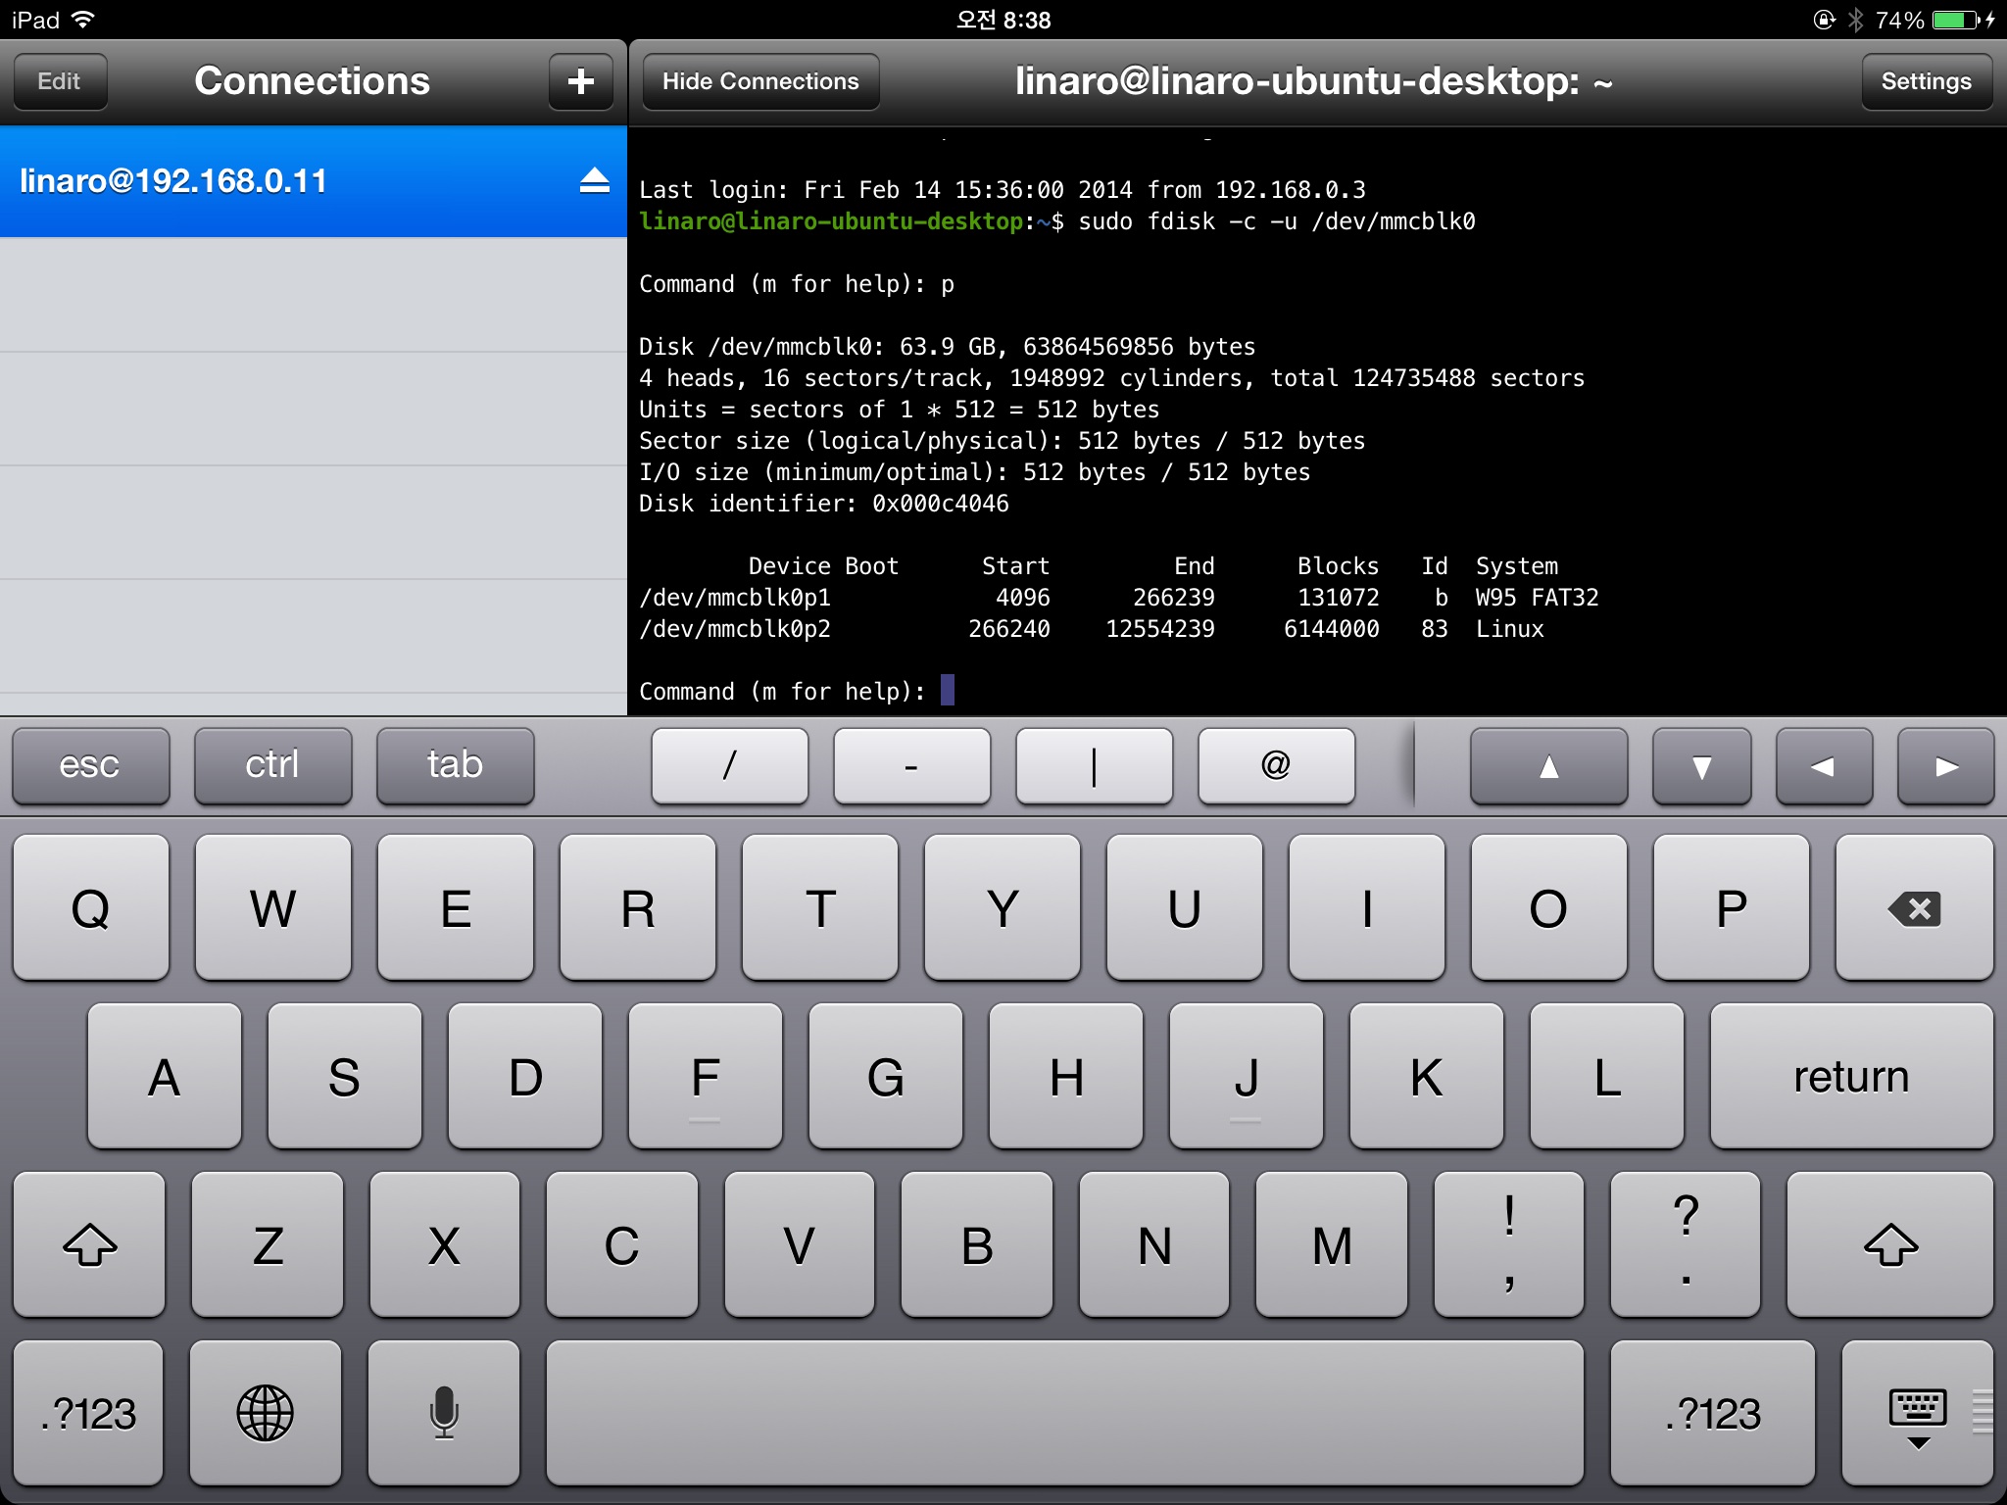Tap the globe language key
Screen dimensions: 2007x1505
265,1412
